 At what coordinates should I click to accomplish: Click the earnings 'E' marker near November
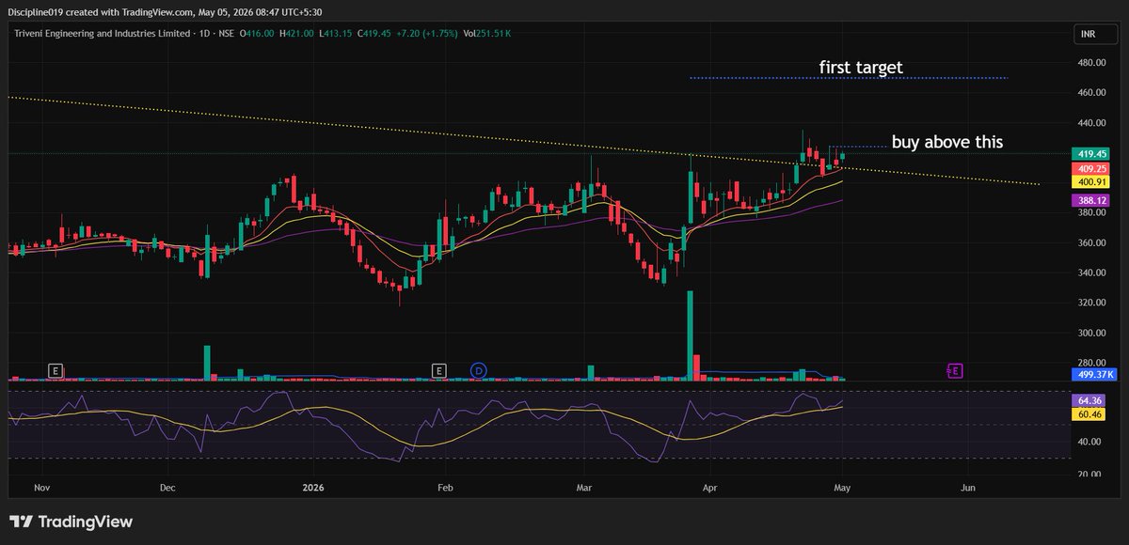click(56, 371)
